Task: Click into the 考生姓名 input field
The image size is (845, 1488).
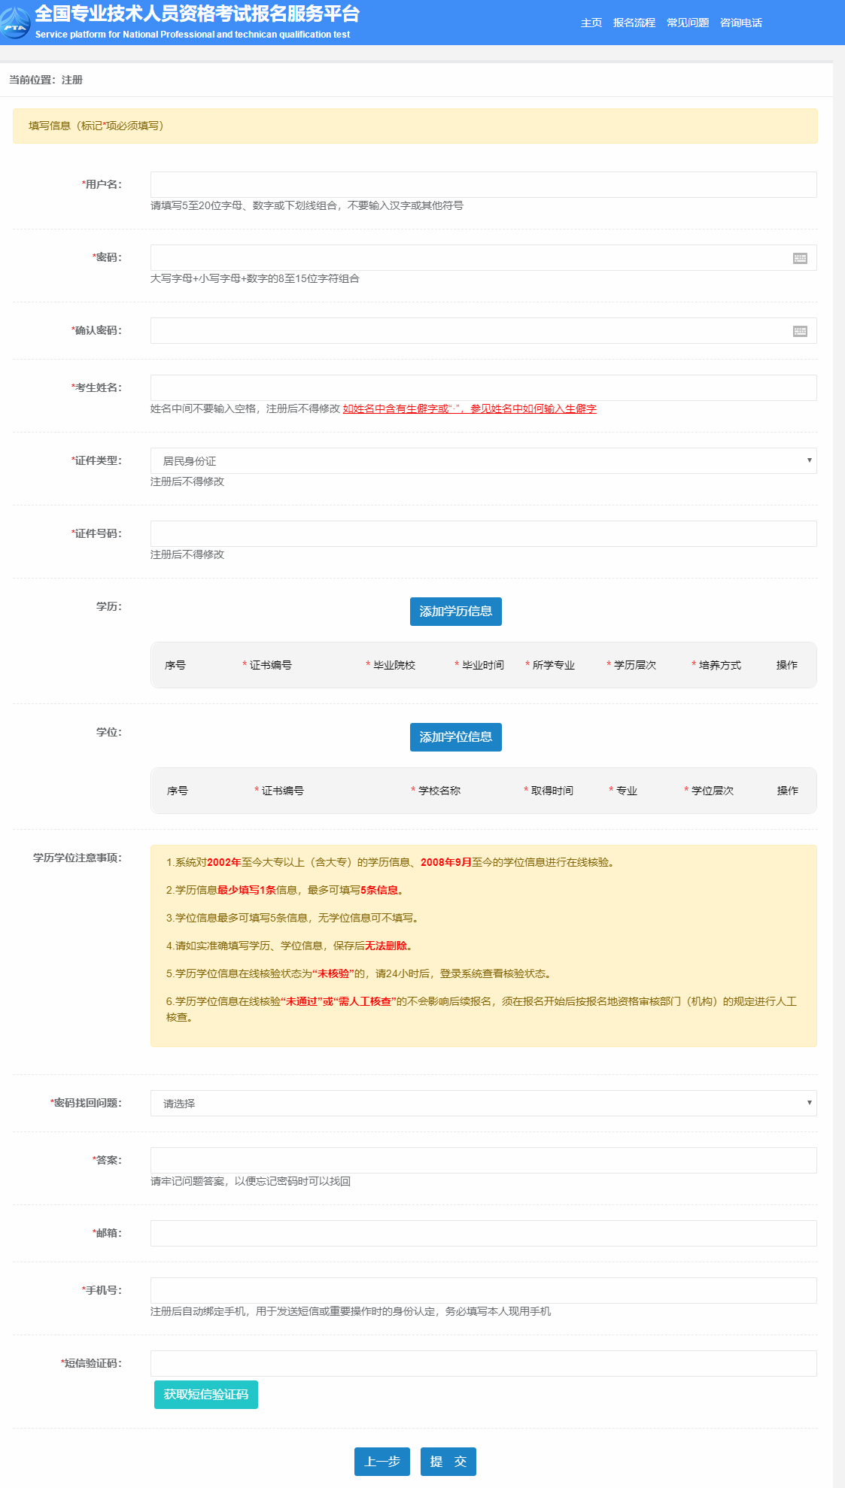Action: click(x=484, y=387)
